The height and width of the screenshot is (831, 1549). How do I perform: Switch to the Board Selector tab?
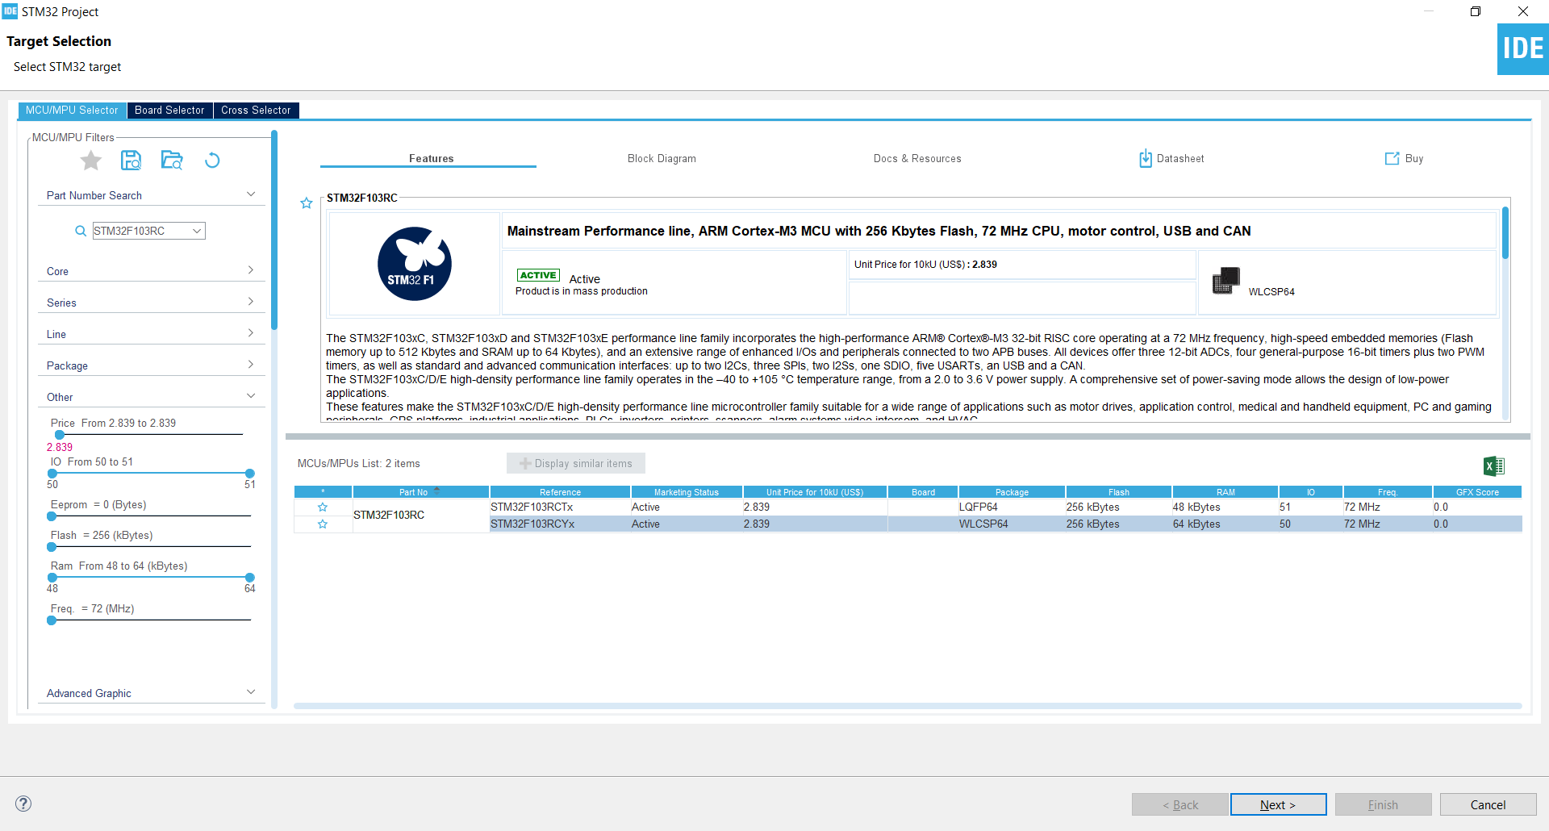(169, 111)
